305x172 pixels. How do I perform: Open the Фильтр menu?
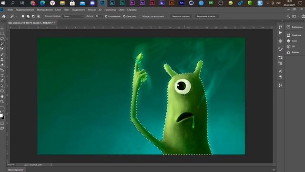click(91, 10)
